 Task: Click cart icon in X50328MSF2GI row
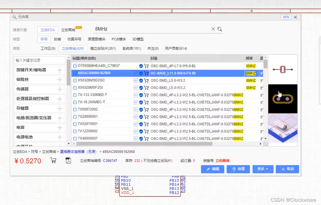coord(146,88)
